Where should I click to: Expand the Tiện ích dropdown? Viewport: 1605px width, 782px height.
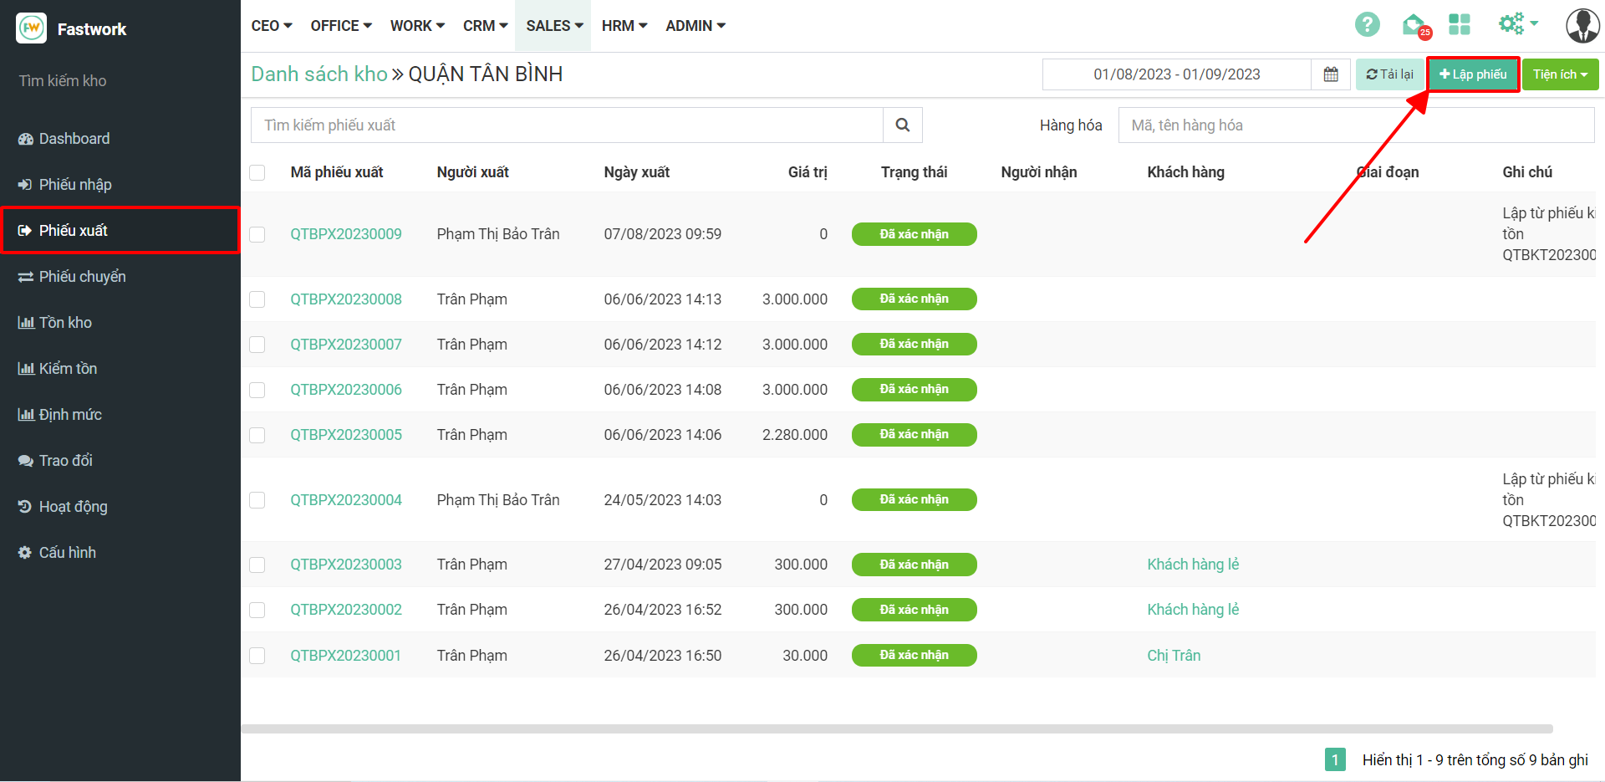coord(1559,74)
